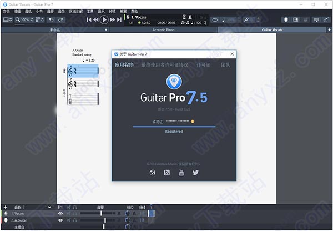Open the YouTube icon link

(x=181, y=173)
